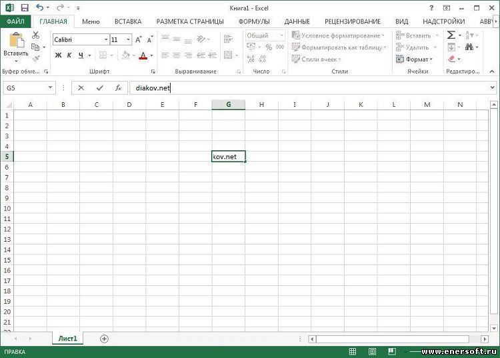Select column G header

[x=228, y=104]
